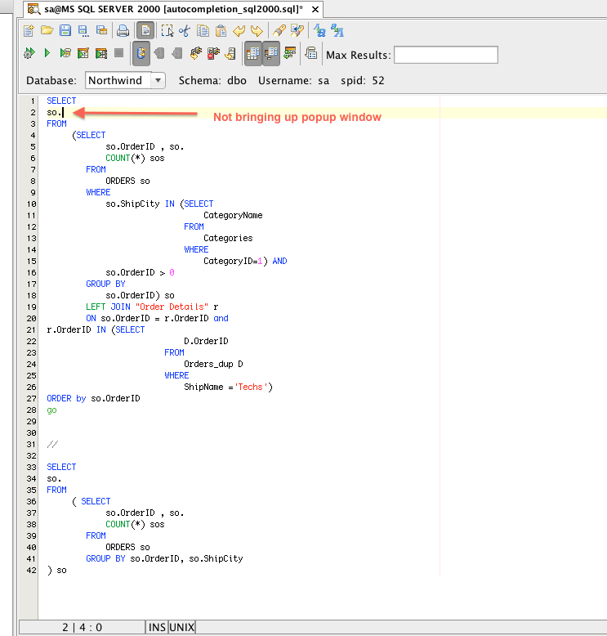This screenshot has height=636, width=607.
Task: Click 'Categories' on line 13
Action: tap(228, 238)
